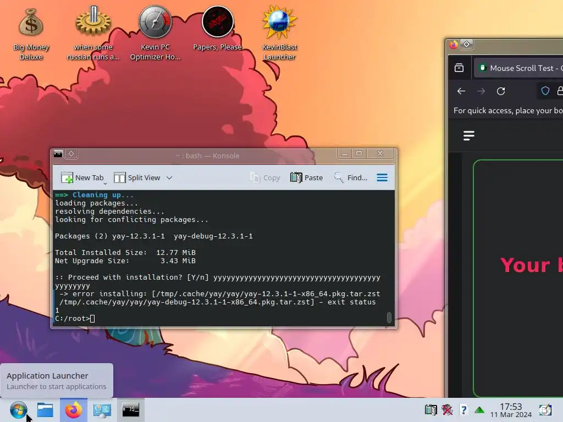Viewport: 563px width, 422px height.
Task: Click the crossed-out red system tray icon
Action: click(x=448, y=410)
